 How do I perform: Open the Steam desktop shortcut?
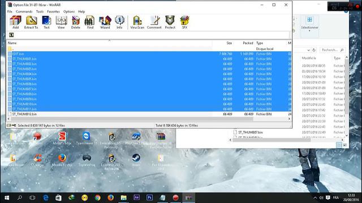tap(136, 160)
